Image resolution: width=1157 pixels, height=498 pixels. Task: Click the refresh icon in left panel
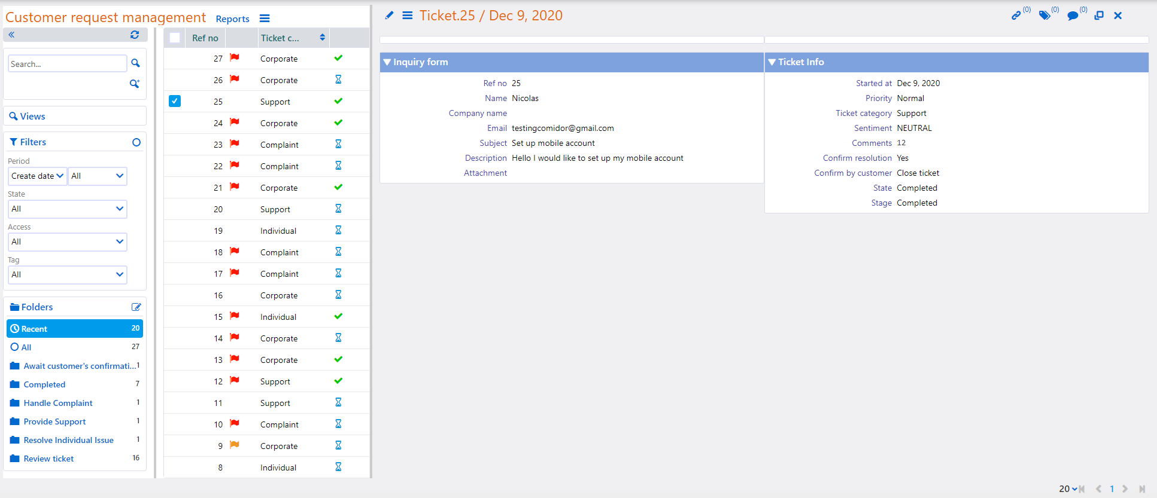tap(135, 35)
